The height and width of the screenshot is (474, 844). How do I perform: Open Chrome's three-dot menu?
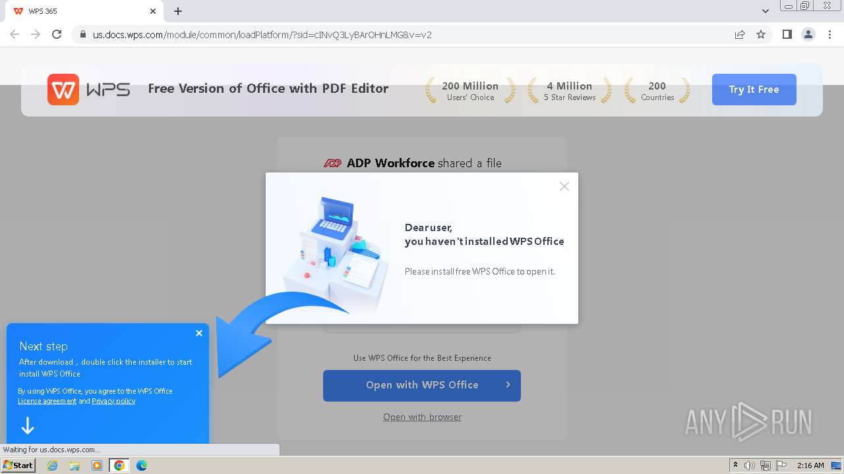tap(830, 34)
